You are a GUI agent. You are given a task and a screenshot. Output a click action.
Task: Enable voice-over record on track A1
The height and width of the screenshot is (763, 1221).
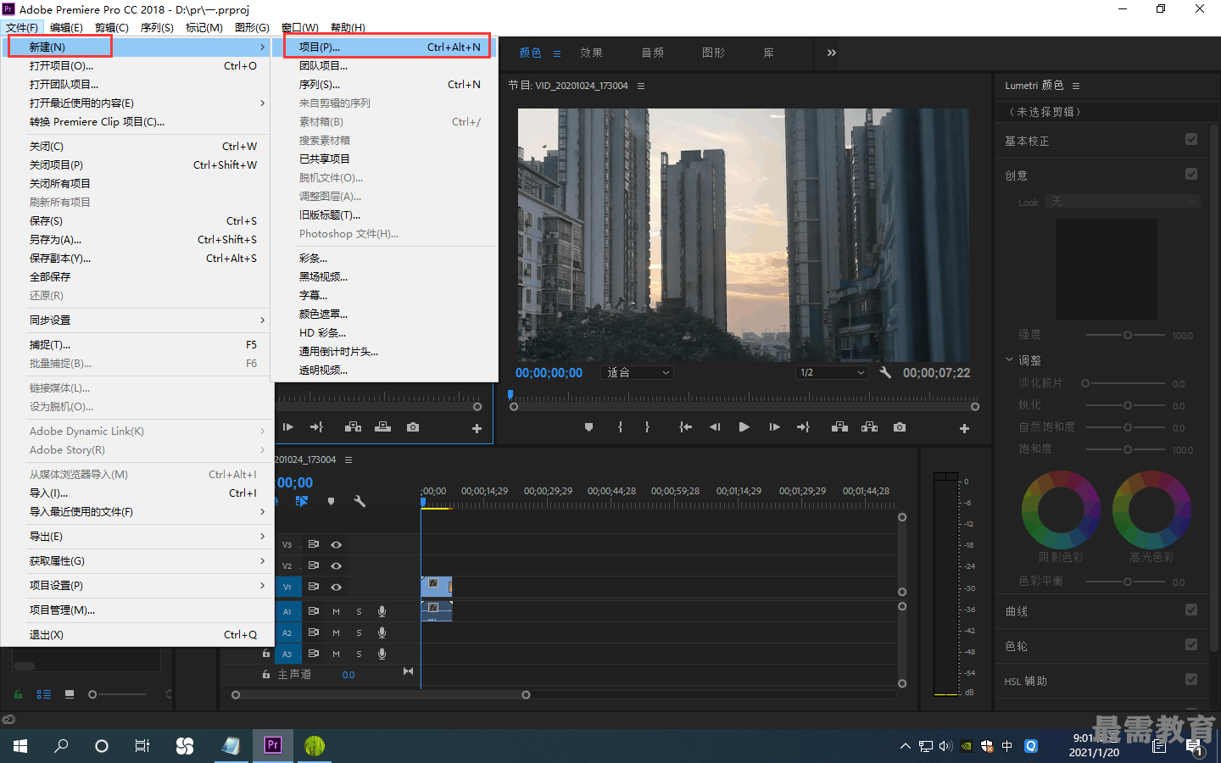pyautogui.click(x=382, y=611)
